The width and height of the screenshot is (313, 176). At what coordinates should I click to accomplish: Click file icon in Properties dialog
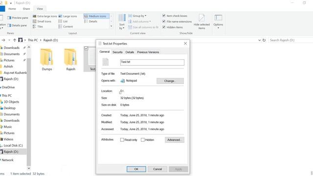click(x=106, y=62)
